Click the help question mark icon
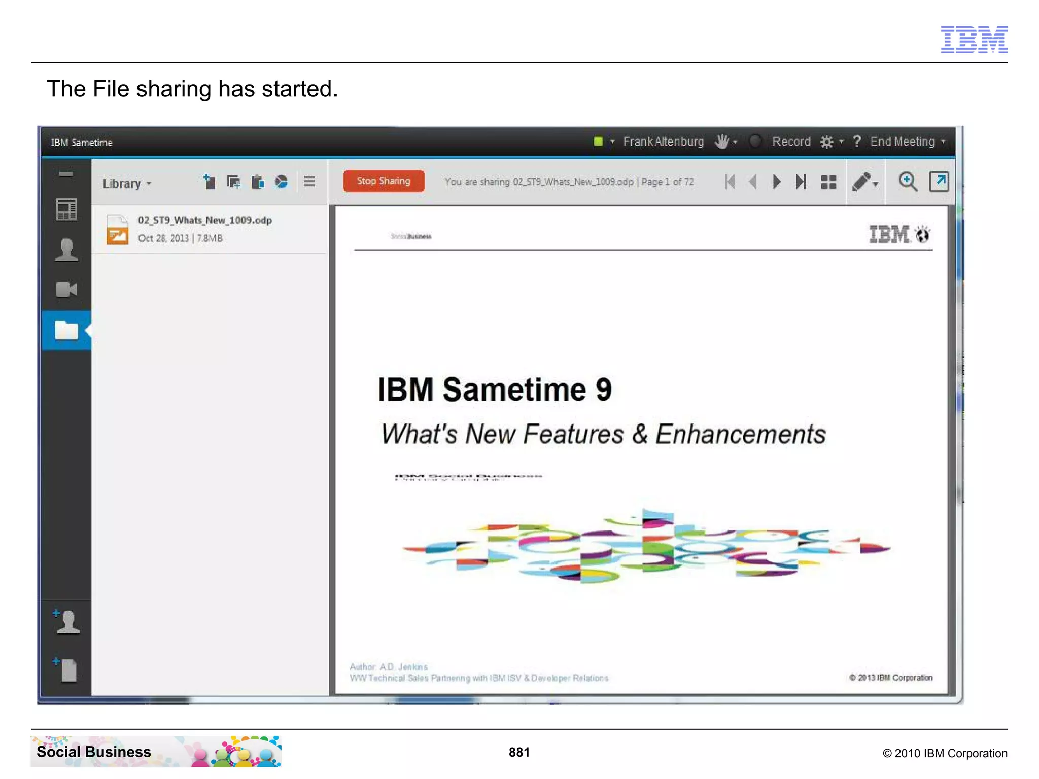The height and width of the screenshot is (779, 1039). pyautogui.click(x=857, y=141)
